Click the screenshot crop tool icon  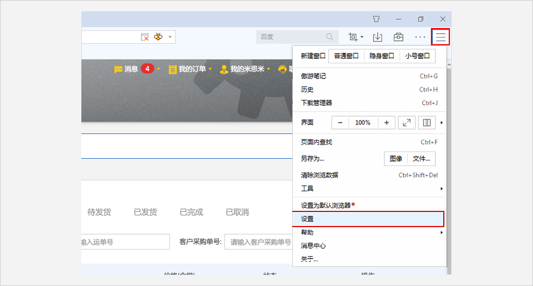[x=353, y=37]
